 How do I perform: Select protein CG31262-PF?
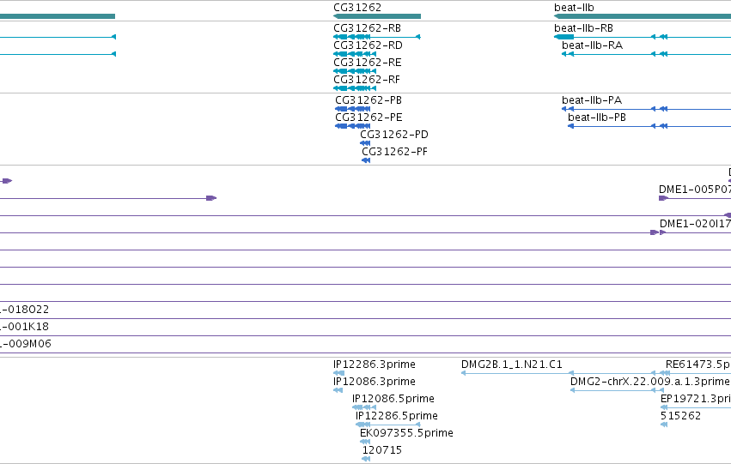point(394,152)
